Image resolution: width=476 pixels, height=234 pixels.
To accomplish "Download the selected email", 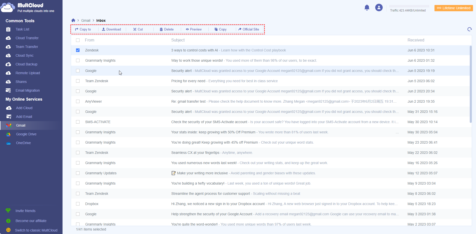I will click(111, 29).
